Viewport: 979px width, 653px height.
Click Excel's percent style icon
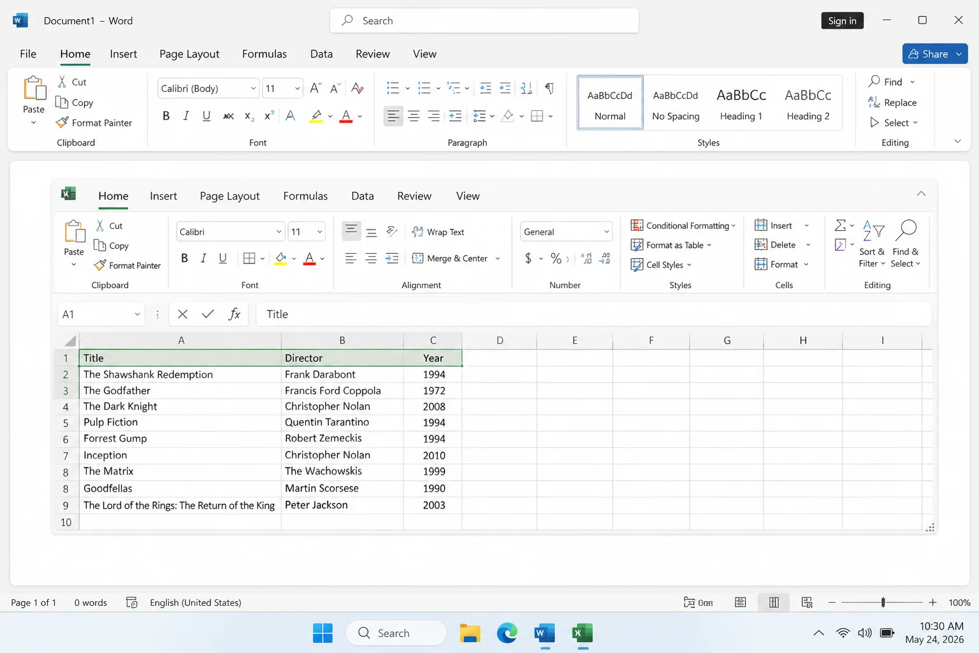tap(556, 258)
